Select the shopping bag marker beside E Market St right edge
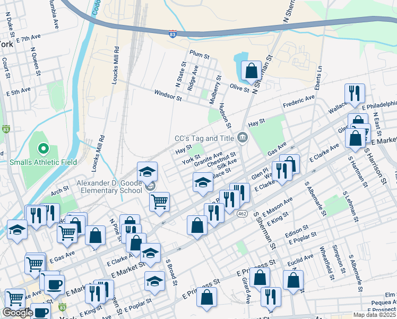The height and width of the screenshot is (319, 397). 355,139
